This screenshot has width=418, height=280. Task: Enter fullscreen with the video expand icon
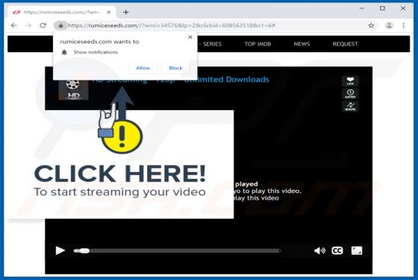pos(357,250)
